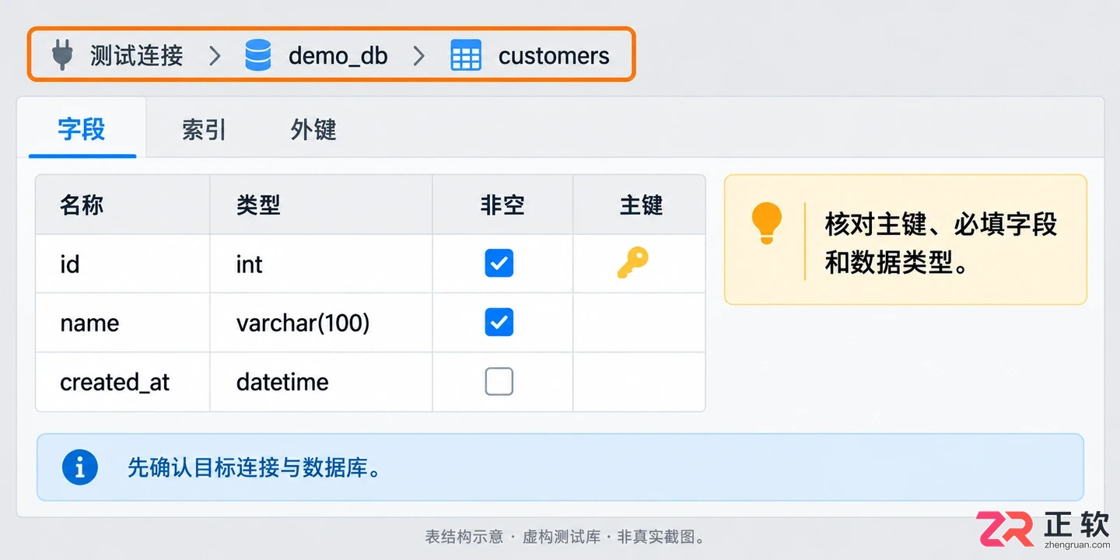Click the 主键 column header
1120x560 pixels.
[x=641, y=205]
